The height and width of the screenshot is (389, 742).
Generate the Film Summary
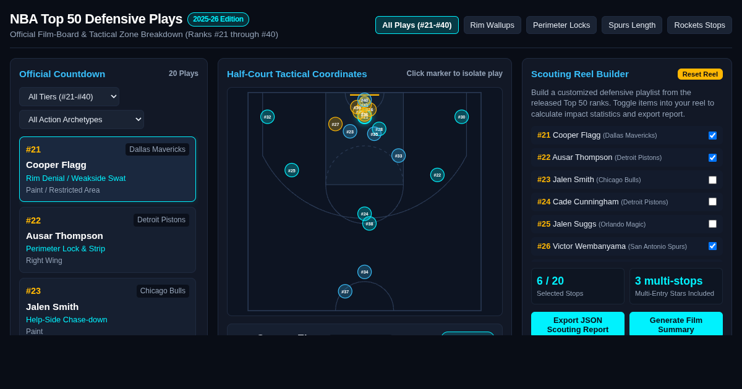(x=676, y=325)
